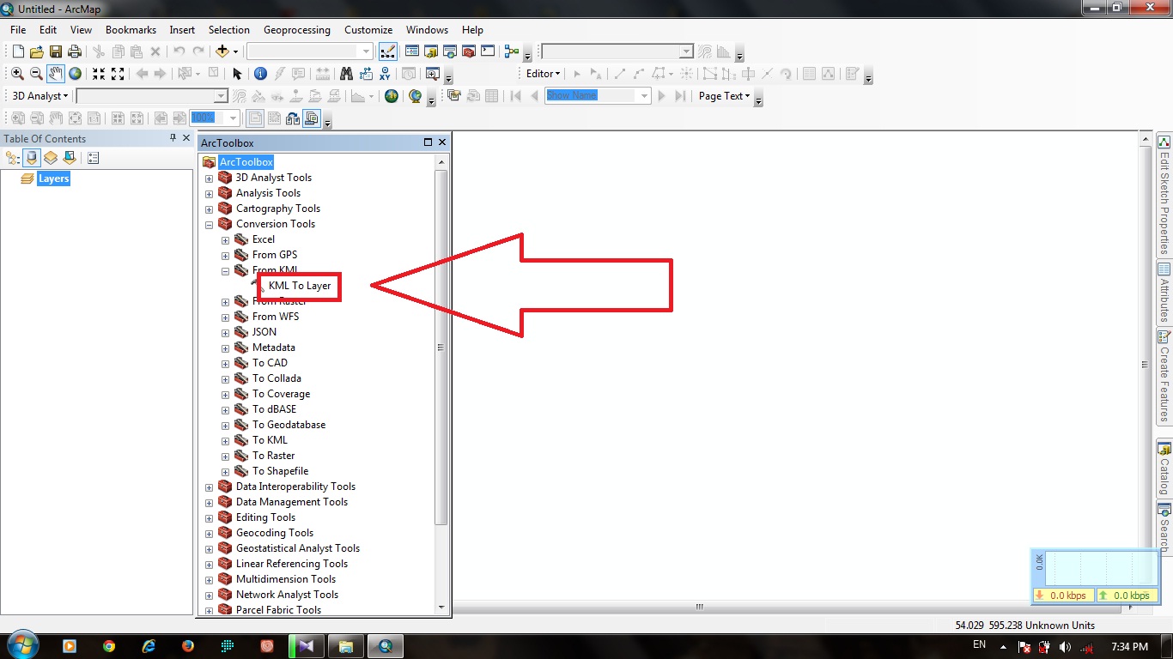Switch to List By Visibility
Image resolution: width=1173 pixels, height=659 pixels.
tap(51, 158)
